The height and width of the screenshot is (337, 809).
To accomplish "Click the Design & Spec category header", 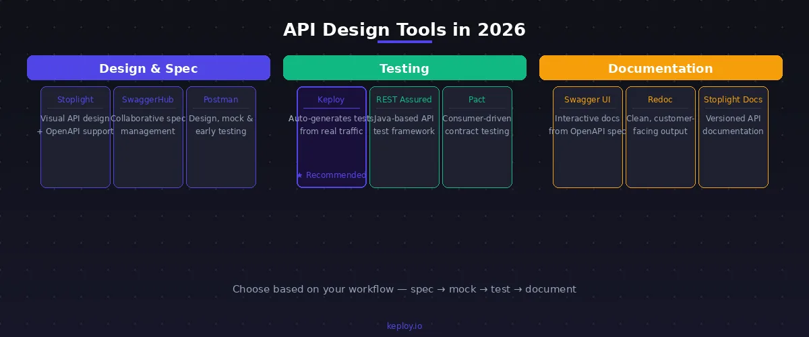I will (148, 68).
